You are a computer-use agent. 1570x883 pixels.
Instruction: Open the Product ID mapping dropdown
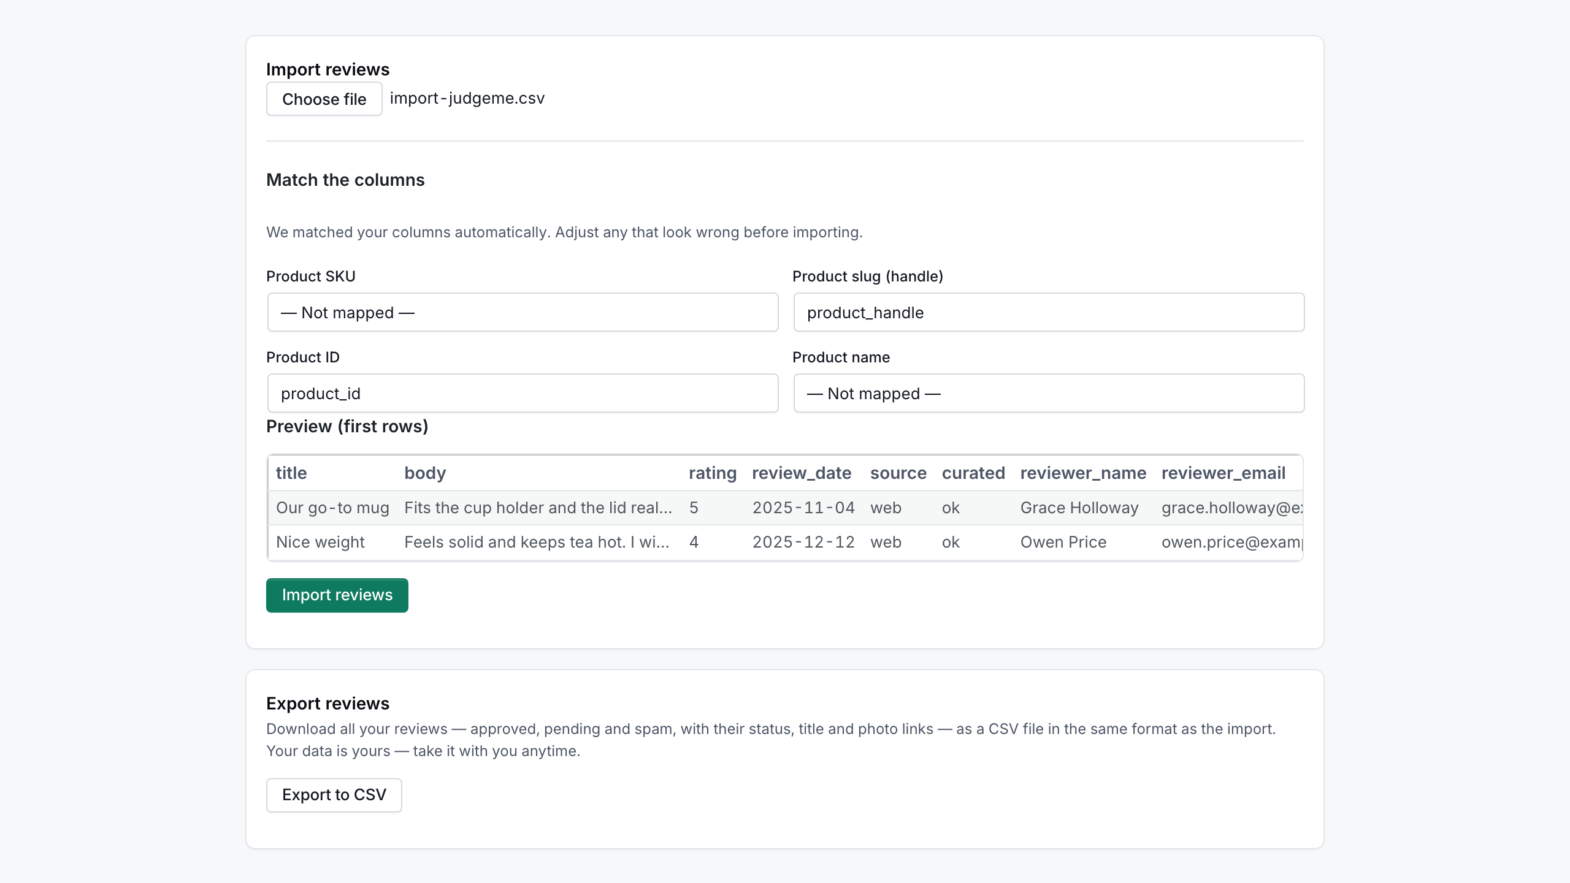523,393
